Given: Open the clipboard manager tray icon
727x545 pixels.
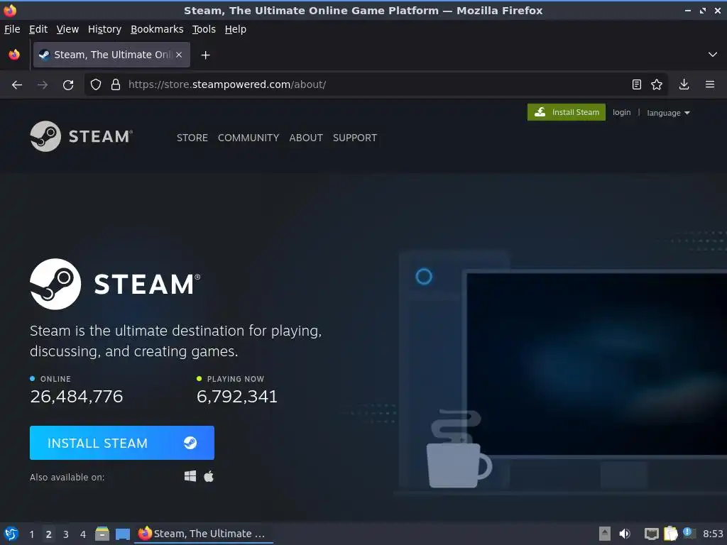Looking at the screenshot, I should (670, 534).
